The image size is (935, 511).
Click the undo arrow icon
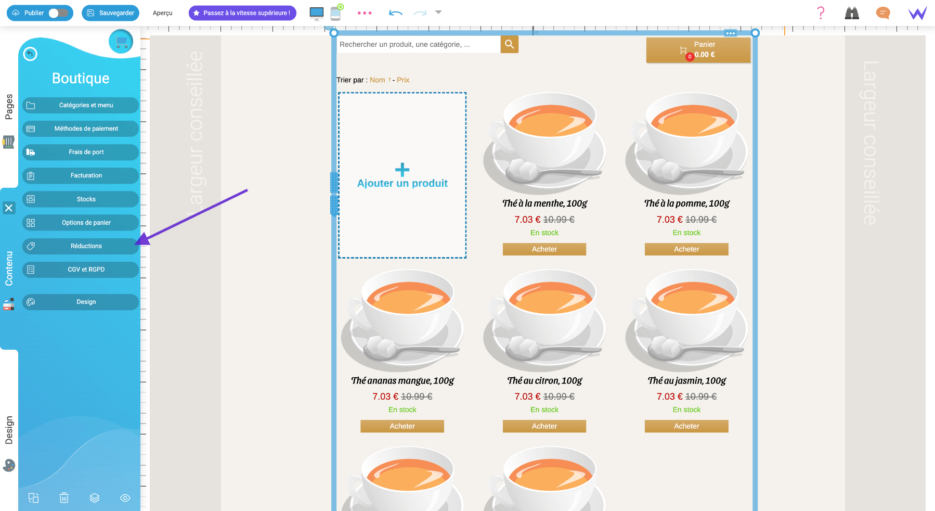(x=396, y=13)
